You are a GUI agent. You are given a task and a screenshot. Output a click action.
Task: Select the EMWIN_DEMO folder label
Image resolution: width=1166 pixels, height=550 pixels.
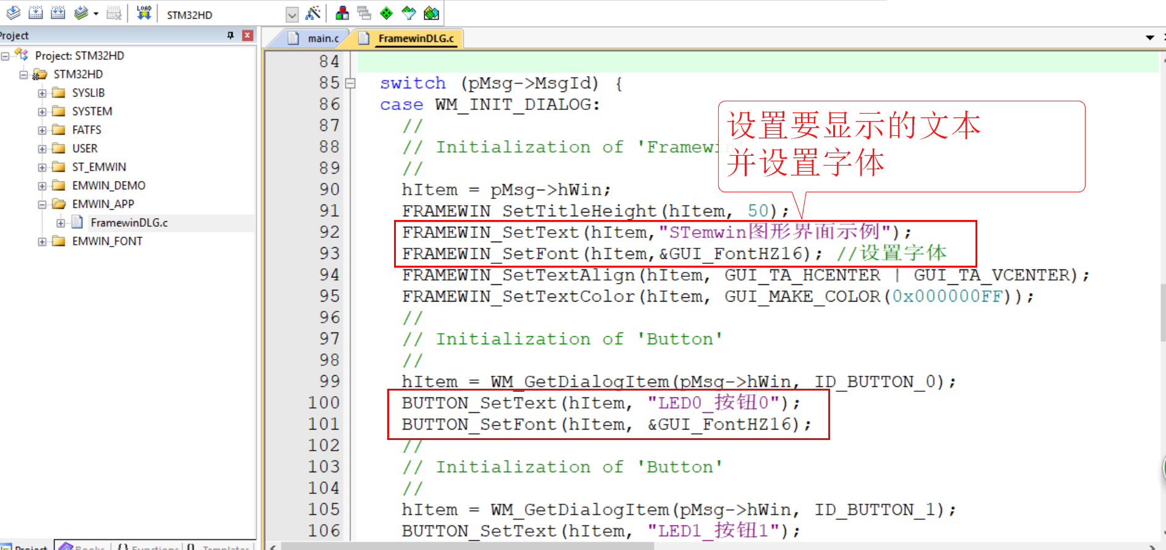pyautogui.click(x=109, y=185)
